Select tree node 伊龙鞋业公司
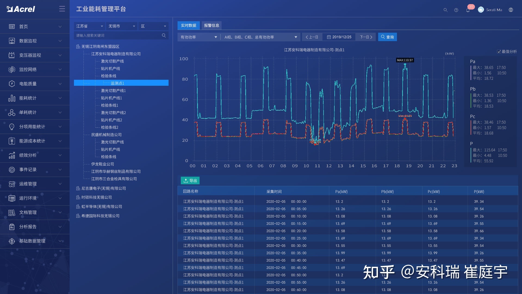Image resolution: width=522 pixels, height=294 pixels. [102, 164]
